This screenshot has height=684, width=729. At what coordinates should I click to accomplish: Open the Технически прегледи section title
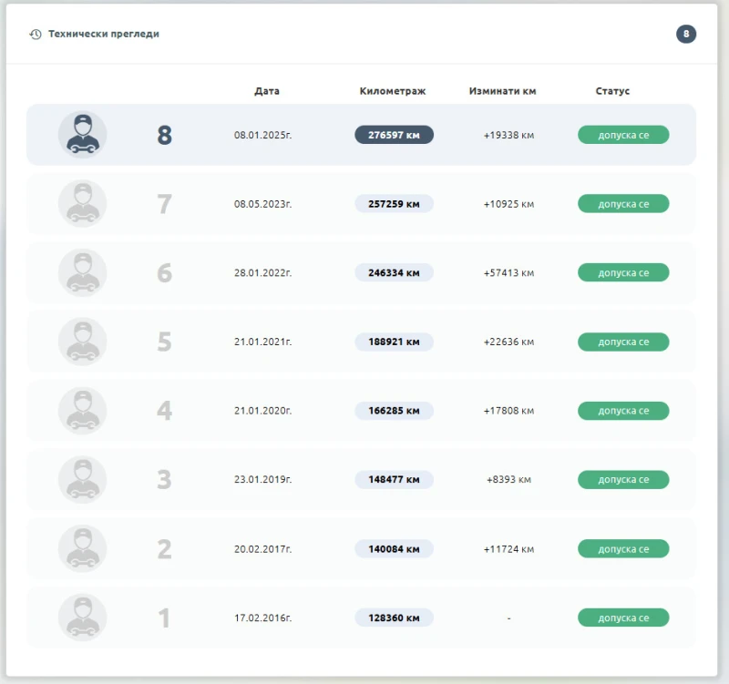pyautogui.click(x=104, y=35)
